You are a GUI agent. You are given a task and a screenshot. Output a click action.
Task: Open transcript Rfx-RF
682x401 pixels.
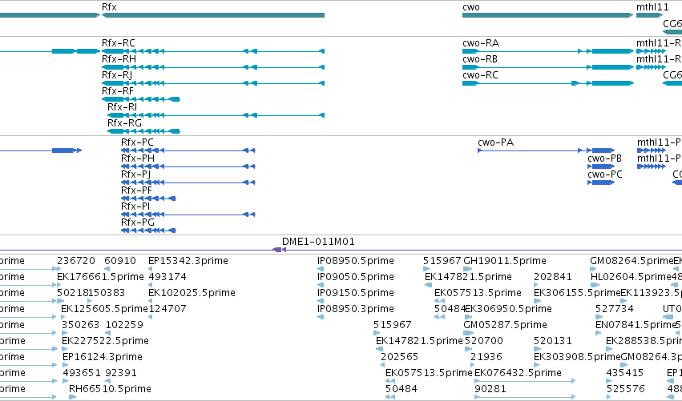click(x=118, y=91)
